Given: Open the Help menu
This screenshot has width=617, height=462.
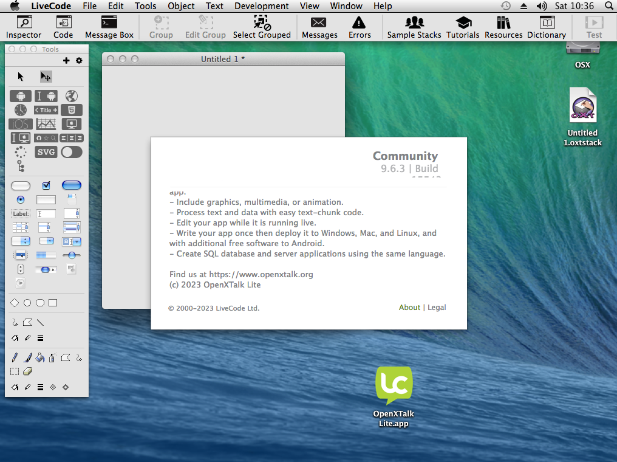Looking at the screenshot, I should coord(383,6).
